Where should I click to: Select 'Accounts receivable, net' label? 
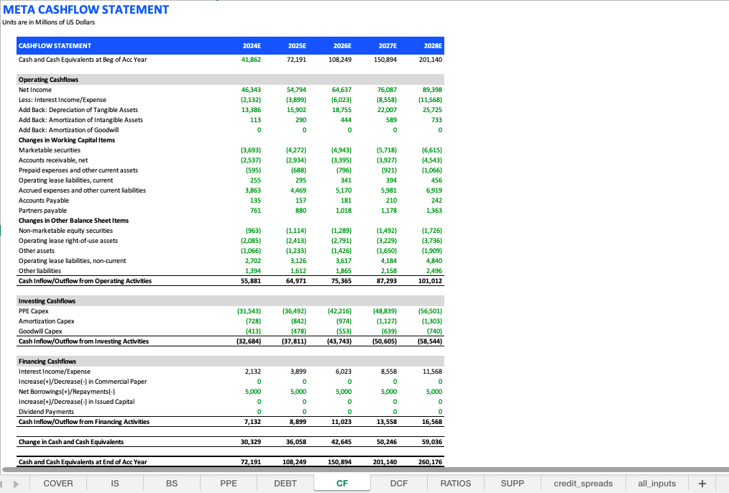coord(53,160)
